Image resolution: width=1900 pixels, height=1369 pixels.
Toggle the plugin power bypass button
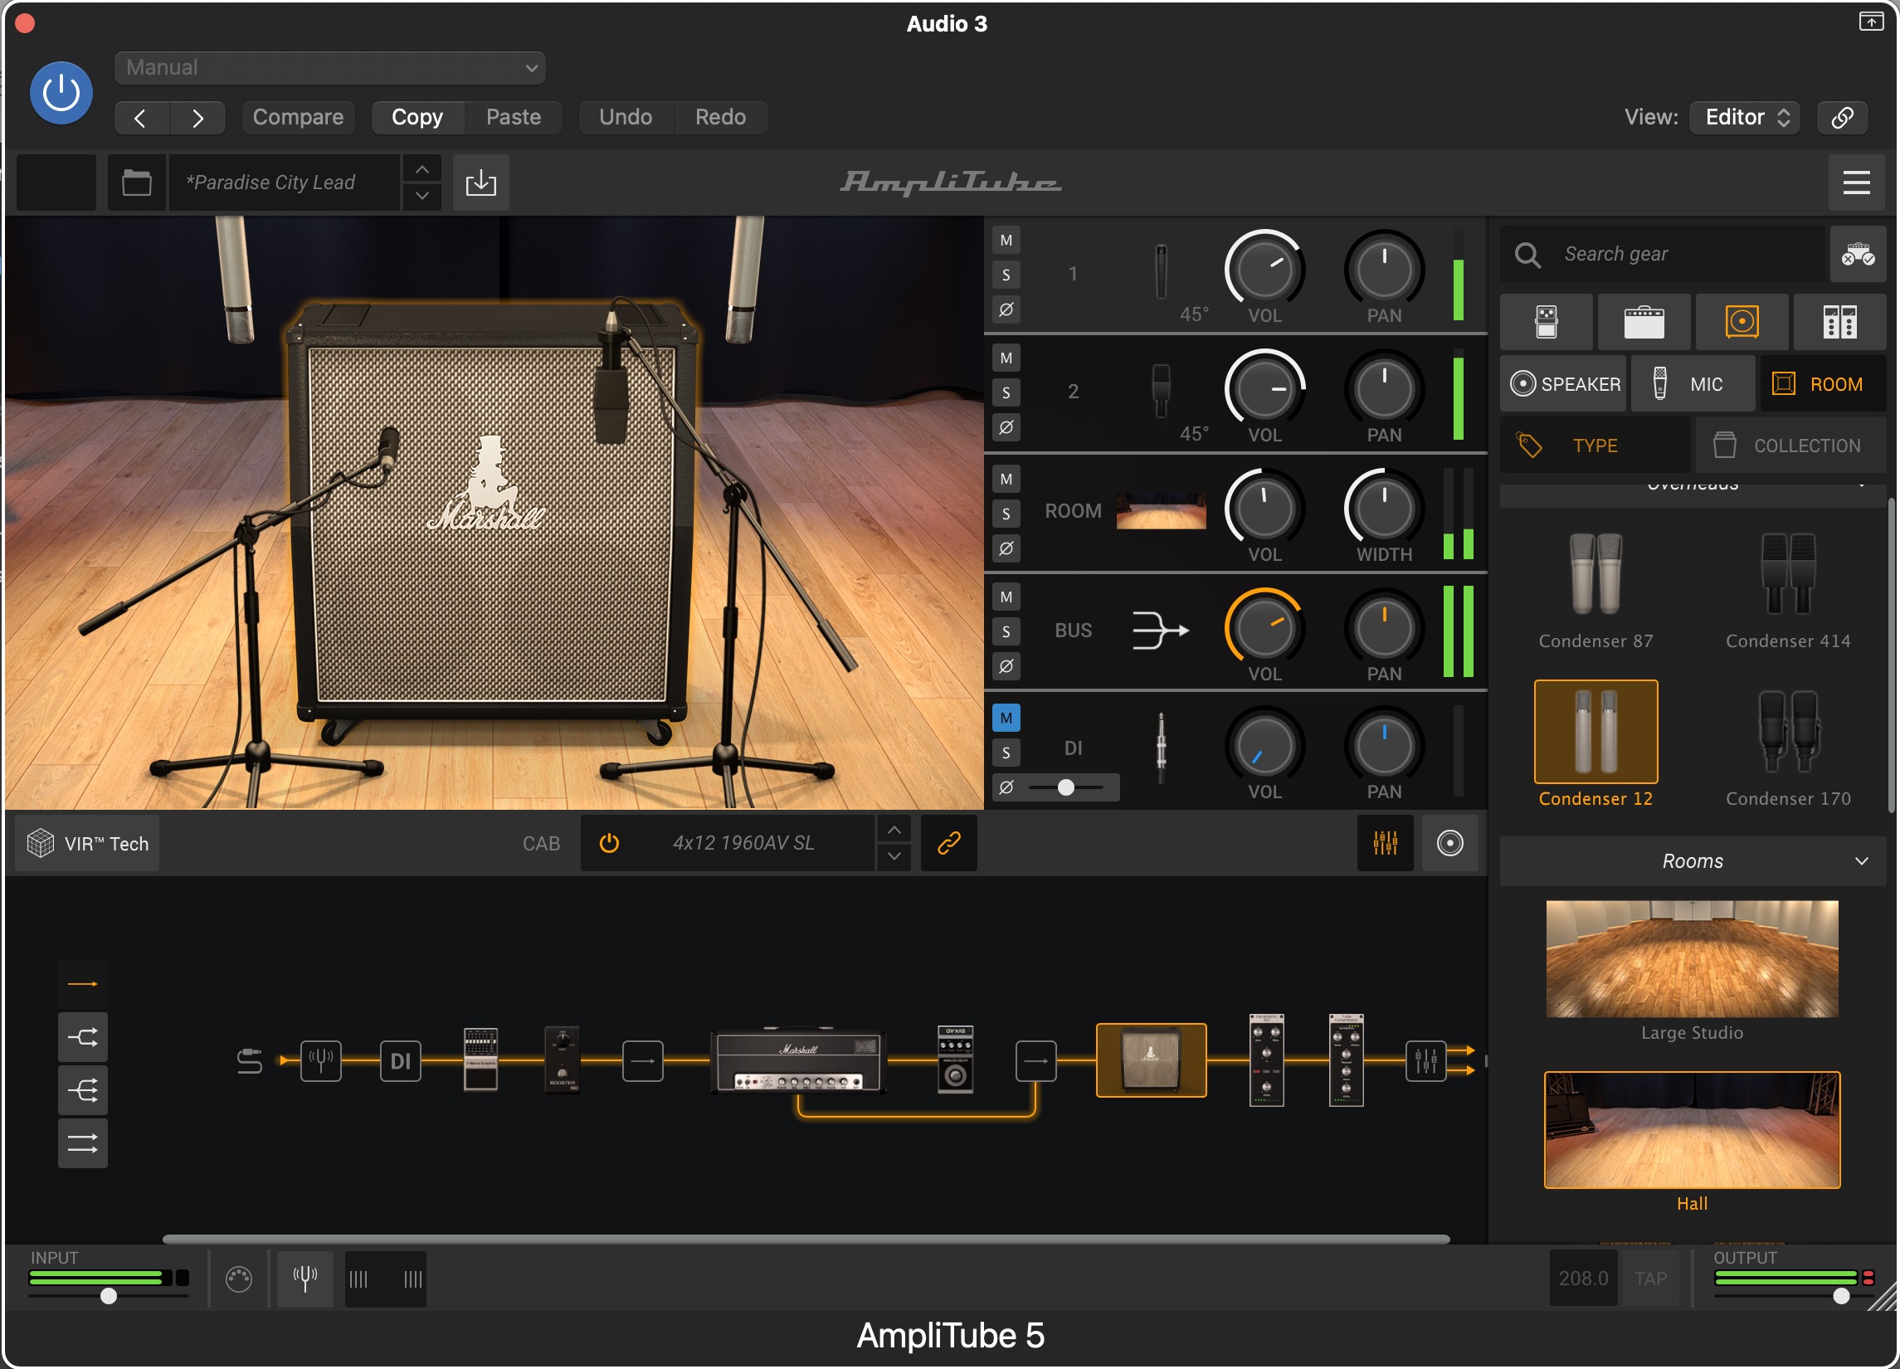(61, 92)
